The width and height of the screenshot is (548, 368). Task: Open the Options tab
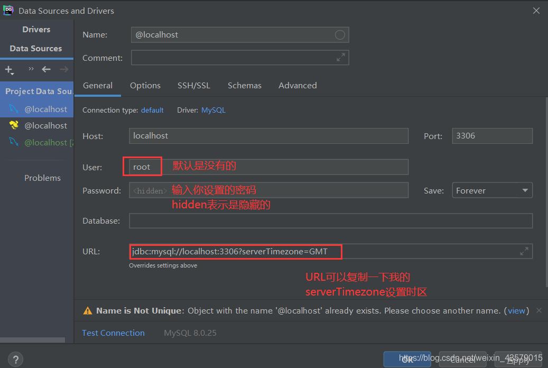tap(145, 85)
